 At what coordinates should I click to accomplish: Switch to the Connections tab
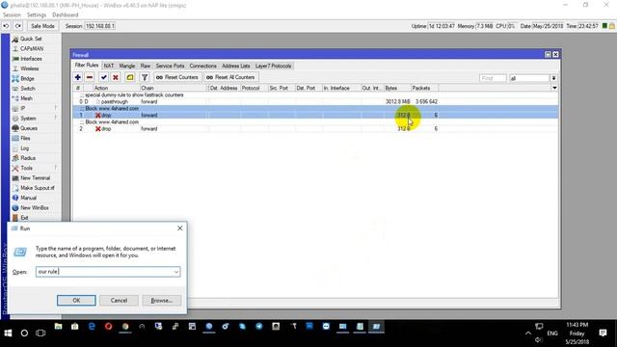203,67
